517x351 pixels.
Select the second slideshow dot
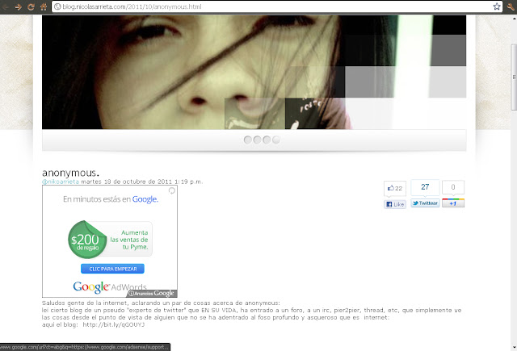click(x=257, y=140)
